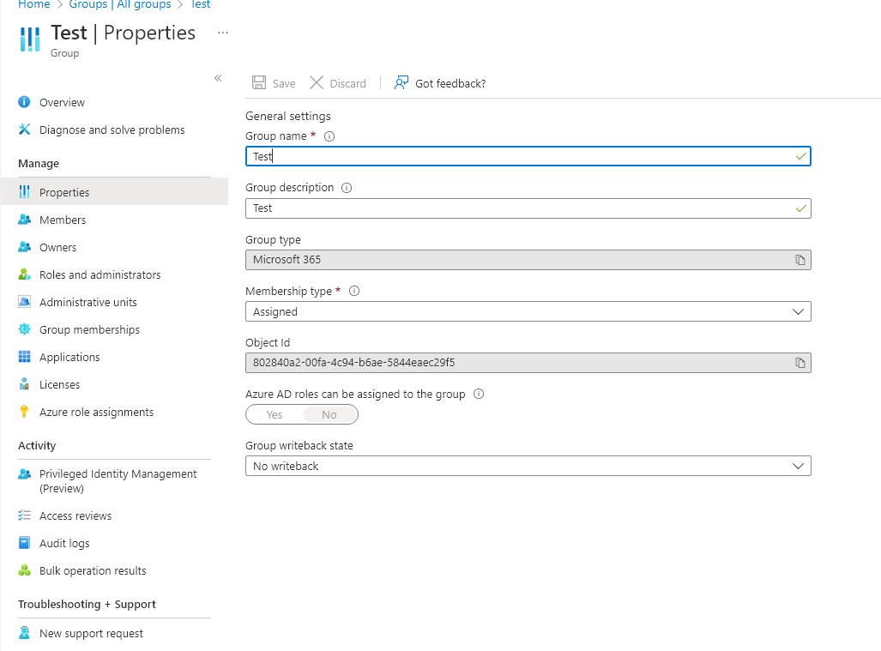This screenshot has height=651, width=881.
Task: Expand the Membership type dropdown
Action: 528,311
